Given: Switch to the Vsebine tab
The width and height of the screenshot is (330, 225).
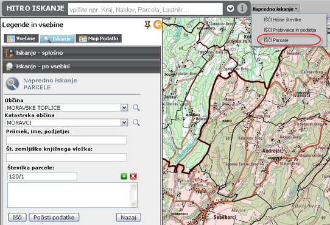Looking at the screenshot, I should point(21,38).
